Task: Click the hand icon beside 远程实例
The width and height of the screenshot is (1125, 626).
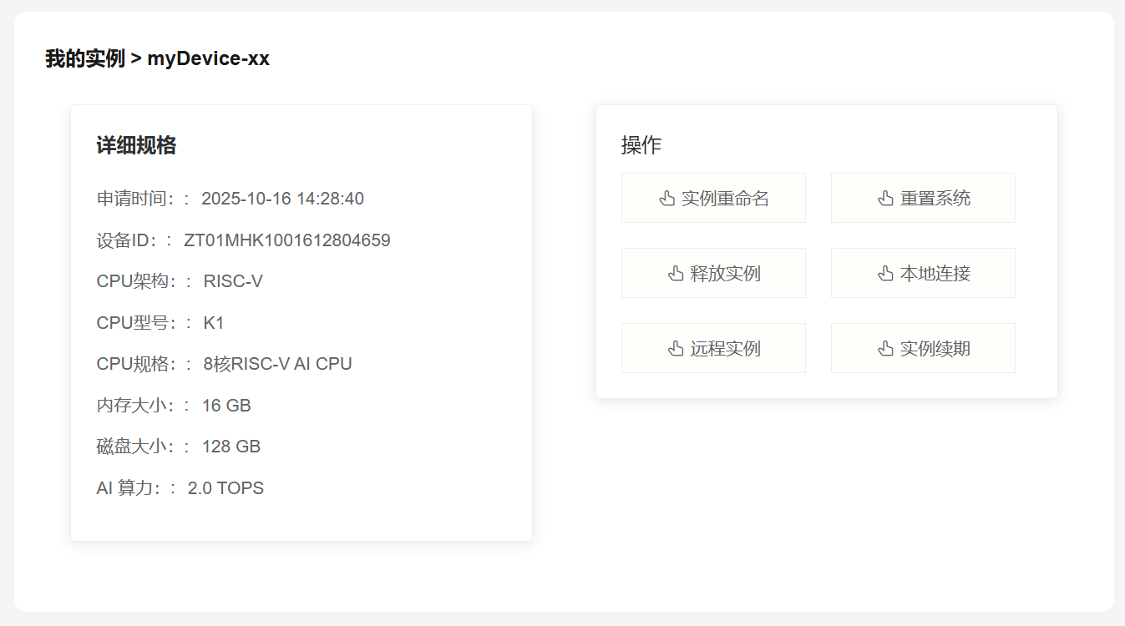Action: point(676,349)
